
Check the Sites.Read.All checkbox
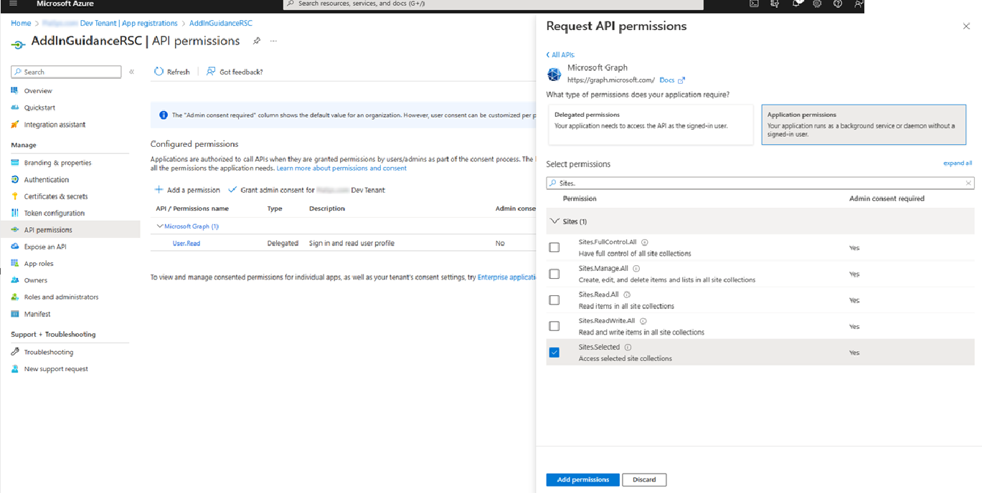click(554, 300)
